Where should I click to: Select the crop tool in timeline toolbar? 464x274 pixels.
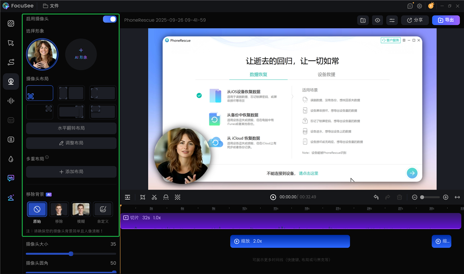coord(143,197)
